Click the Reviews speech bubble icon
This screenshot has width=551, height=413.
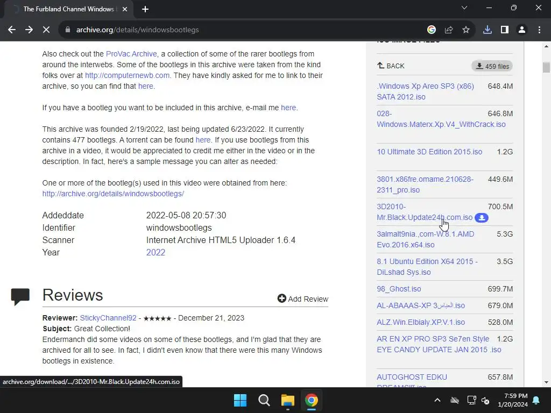pyautogui.click(x=20, y=297)
